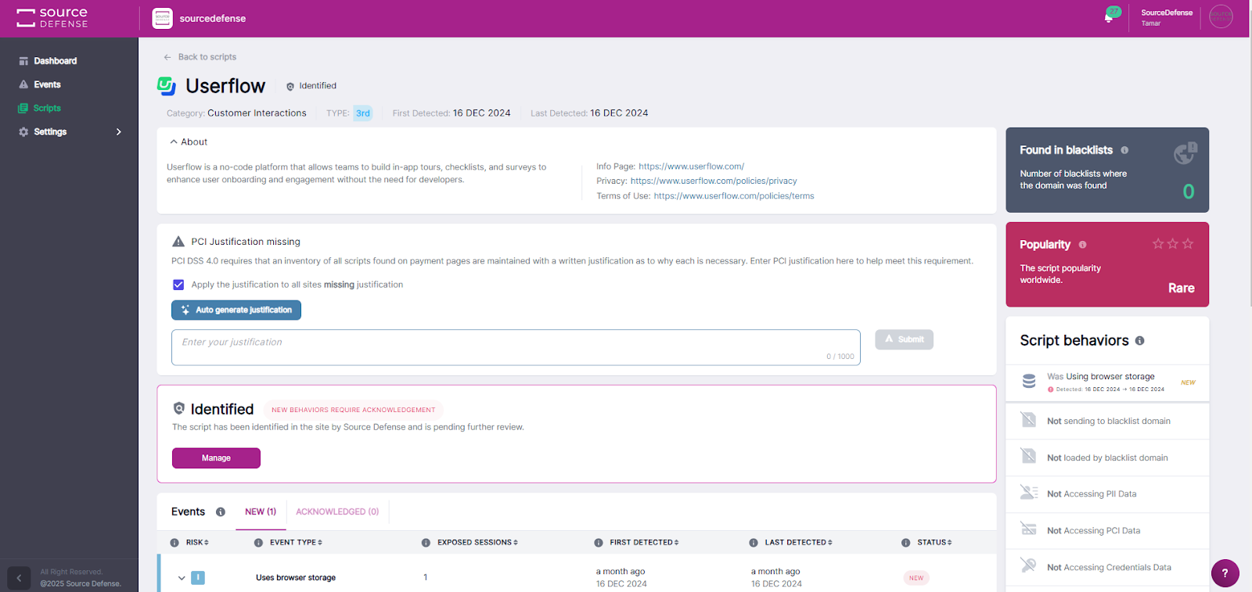This screenshot has height=592, width=1252.
Task: Open Dashboard in sidebar
Action: 55,61
